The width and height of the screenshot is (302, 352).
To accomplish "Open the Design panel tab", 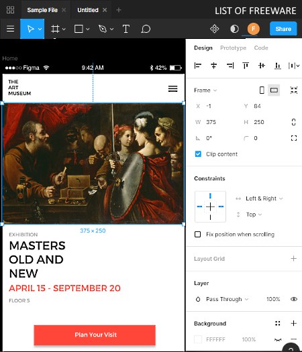I will click(x=203, y=48).
